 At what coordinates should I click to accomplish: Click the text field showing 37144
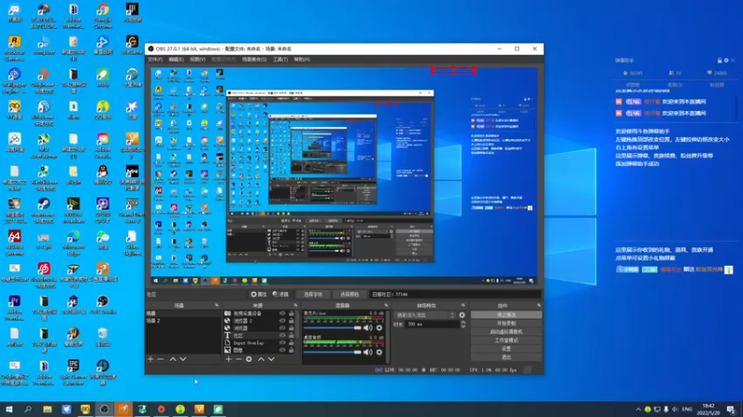tap(455, 294)
